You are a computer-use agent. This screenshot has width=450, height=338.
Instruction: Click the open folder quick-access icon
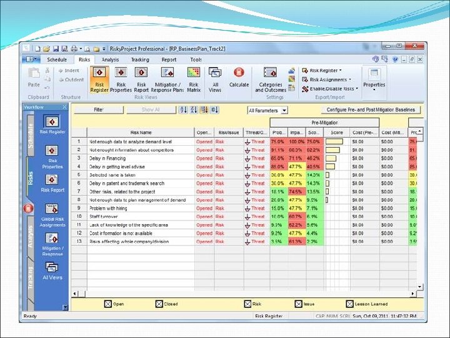46,49
